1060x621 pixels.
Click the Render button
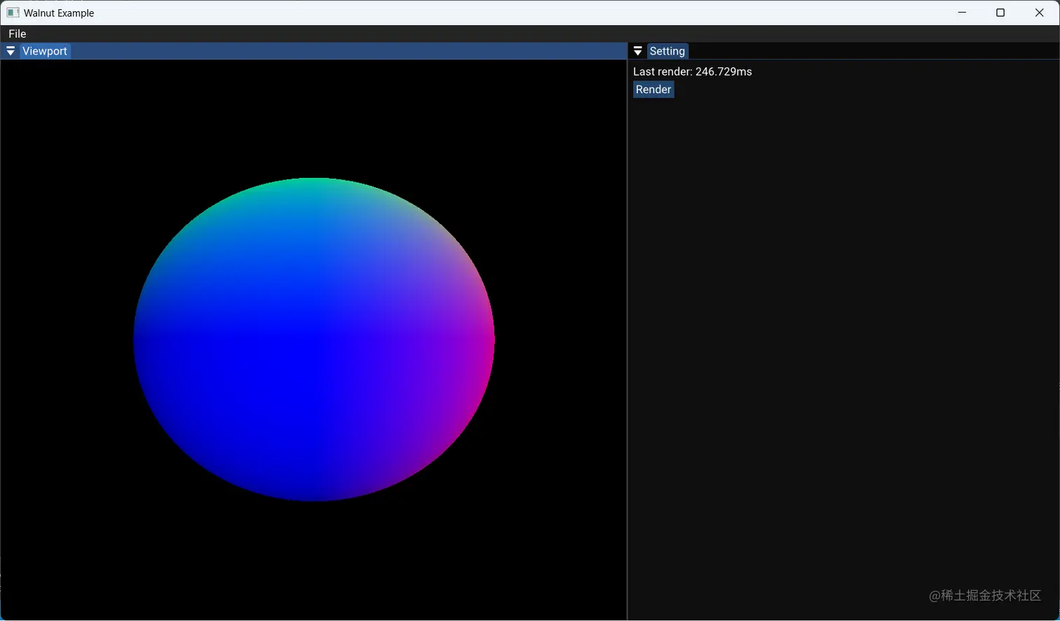click(x=653, y=90)
